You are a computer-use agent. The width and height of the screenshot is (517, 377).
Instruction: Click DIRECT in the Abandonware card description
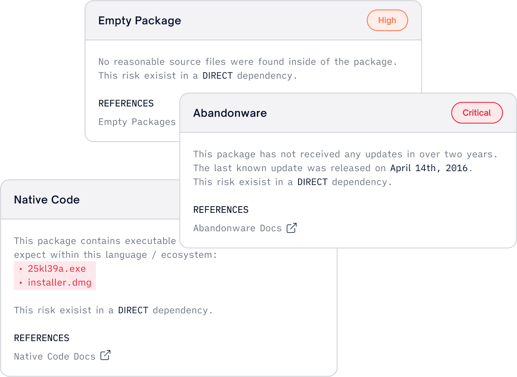[313, 182]
